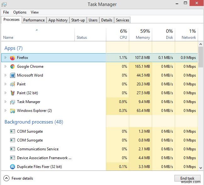
Task: Click the Task Manager process icon
Action: [13, 102]
